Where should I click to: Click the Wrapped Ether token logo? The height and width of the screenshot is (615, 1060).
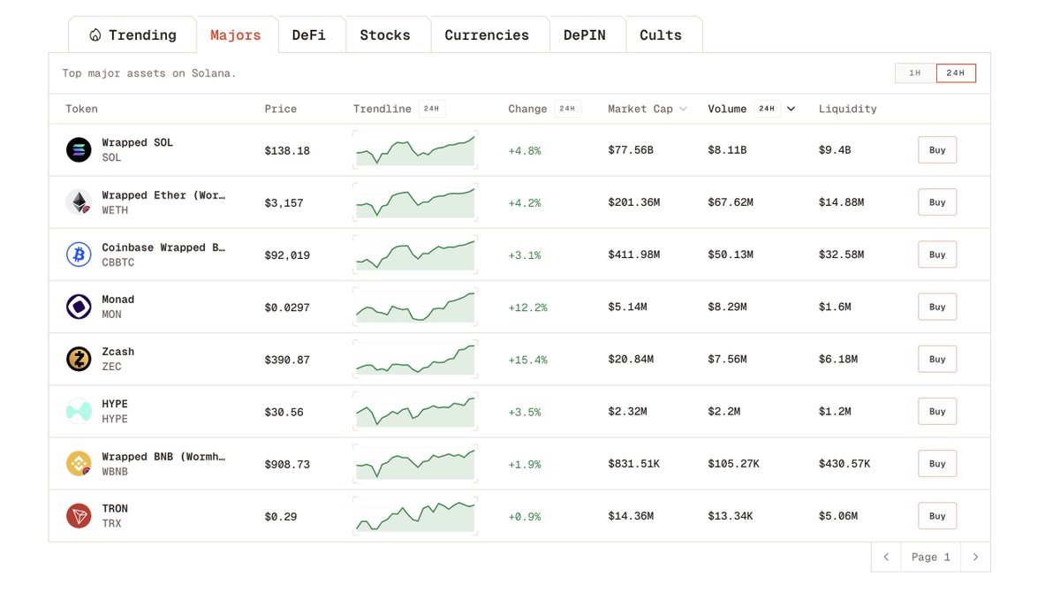79,202
